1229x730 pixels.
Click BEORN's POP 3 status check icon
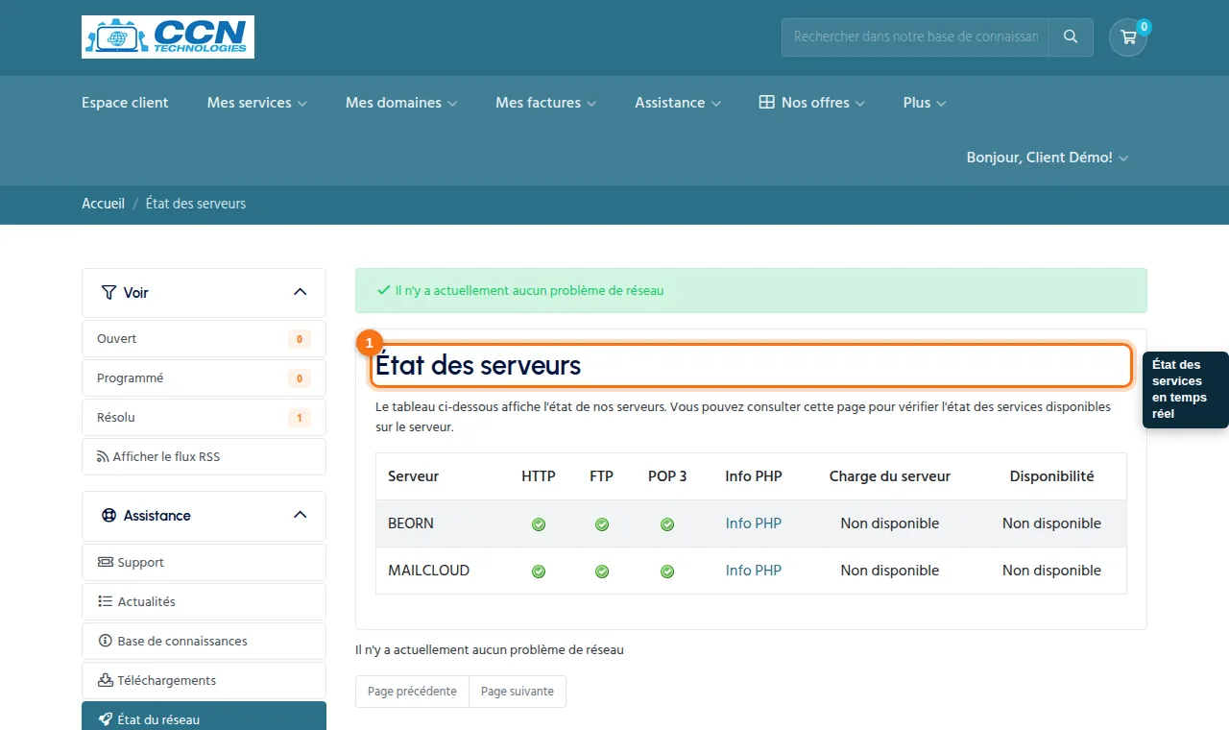pos(667,524)
